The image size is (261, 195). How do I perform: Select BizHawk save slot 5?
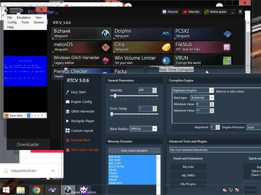pyautogui.click(x=38, y=116)
